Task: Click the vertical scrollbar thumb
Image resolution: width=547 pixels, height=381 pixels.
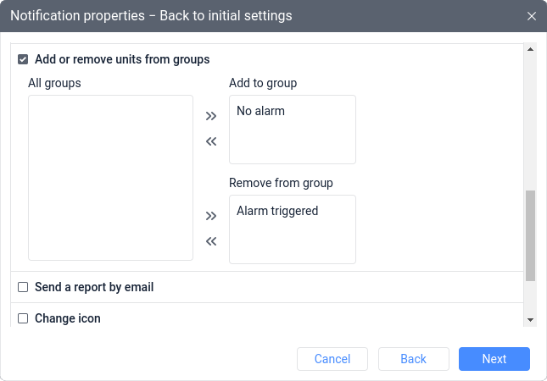Action: [x=531, y=235]
